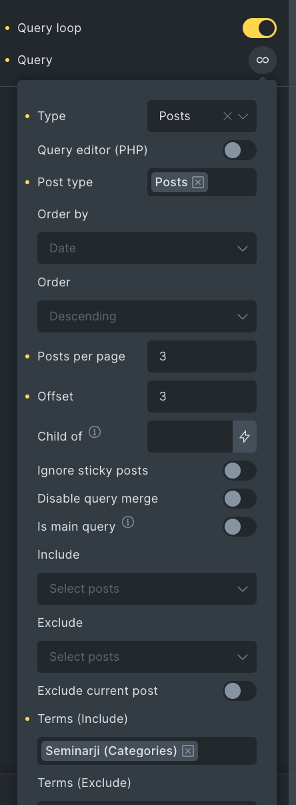Image resolution: width=296 pixels, height=805 pixels.
Task: Turn on Ignore sticky posts
Action: [239, 471]
